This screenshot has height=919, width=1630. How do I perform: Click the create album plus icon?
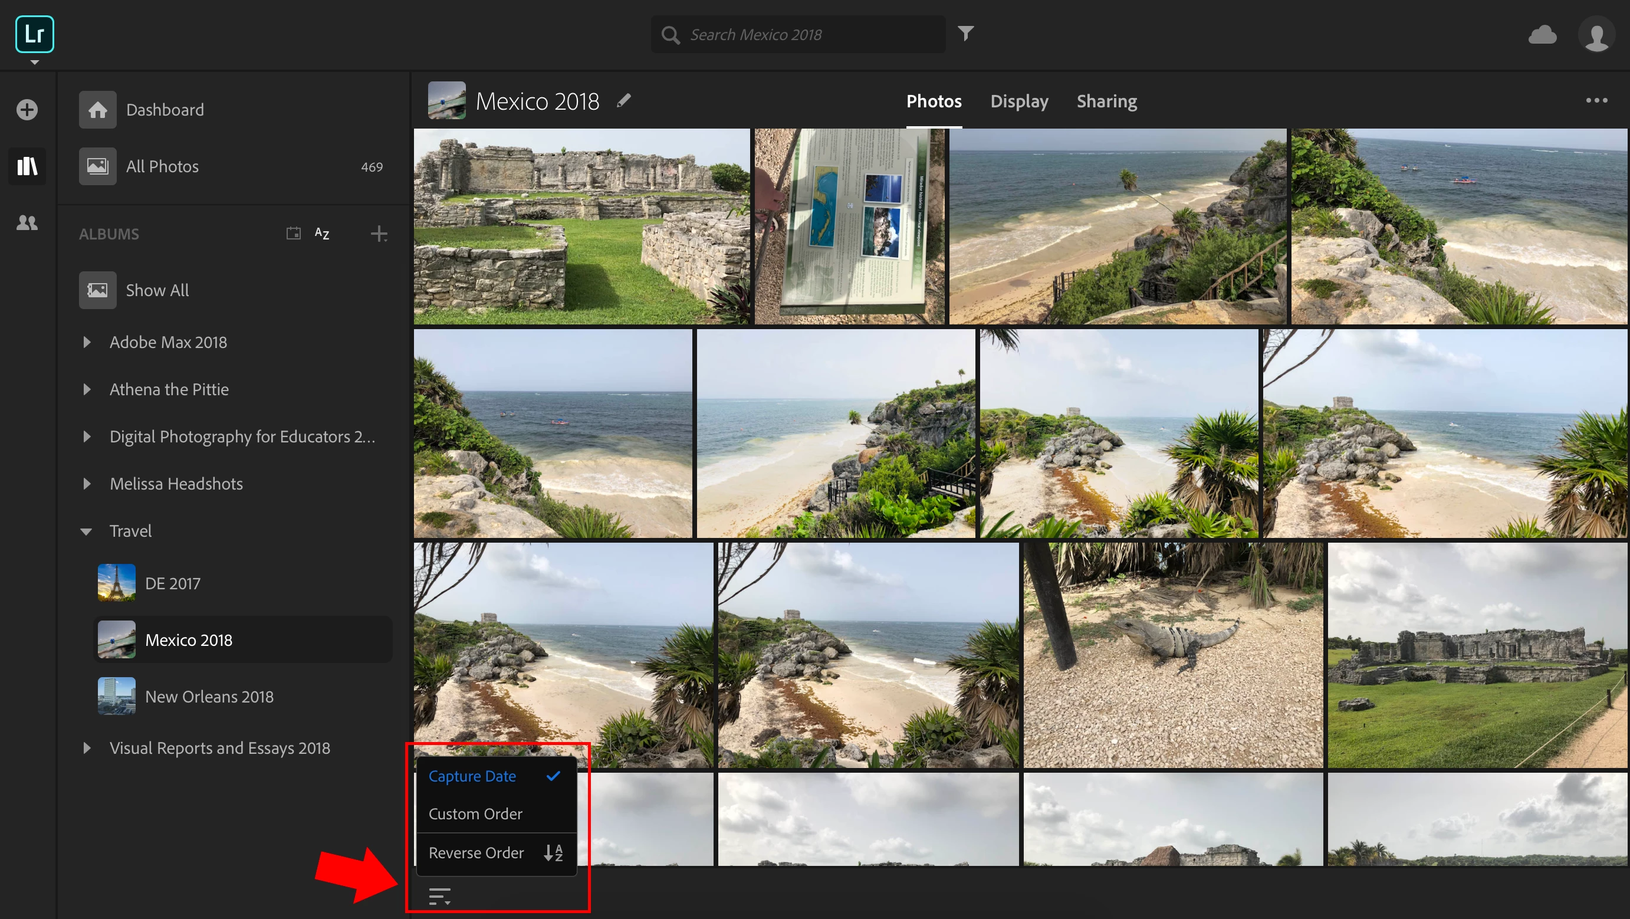pos(379,234)
